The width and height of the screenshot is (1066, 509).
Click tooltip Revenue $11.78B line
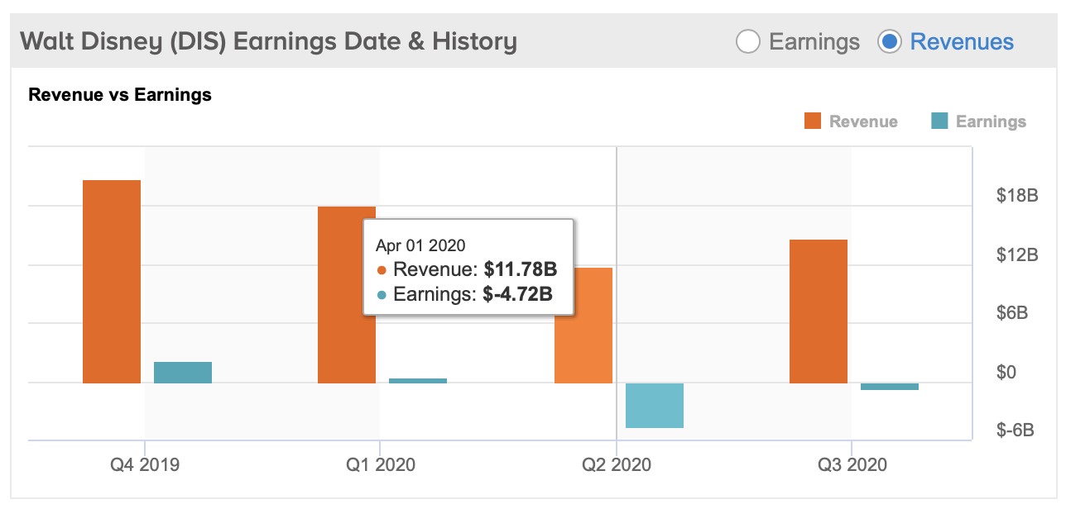[468, 269]
